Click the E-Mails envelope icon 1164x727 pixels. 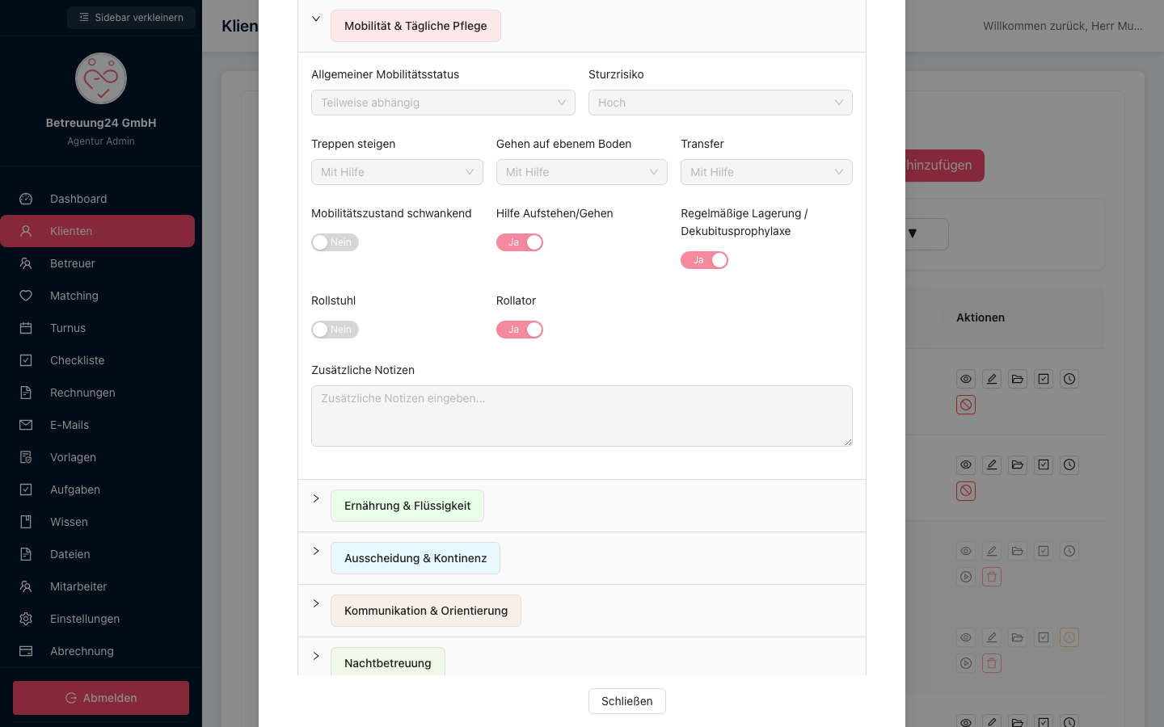(x=26, y=425)
